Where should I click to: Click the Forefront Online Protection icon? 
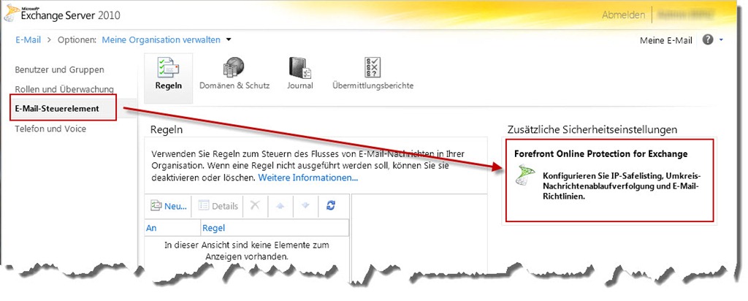pyautogui.click(x=526, y=175)
